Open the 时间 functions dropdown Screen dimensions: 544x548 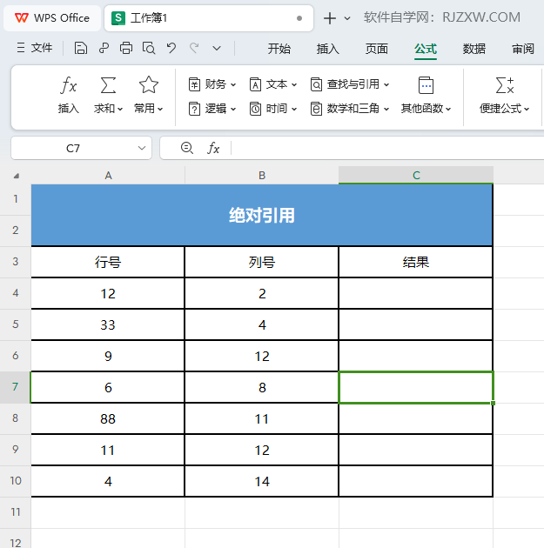click(x=273, y=109)
